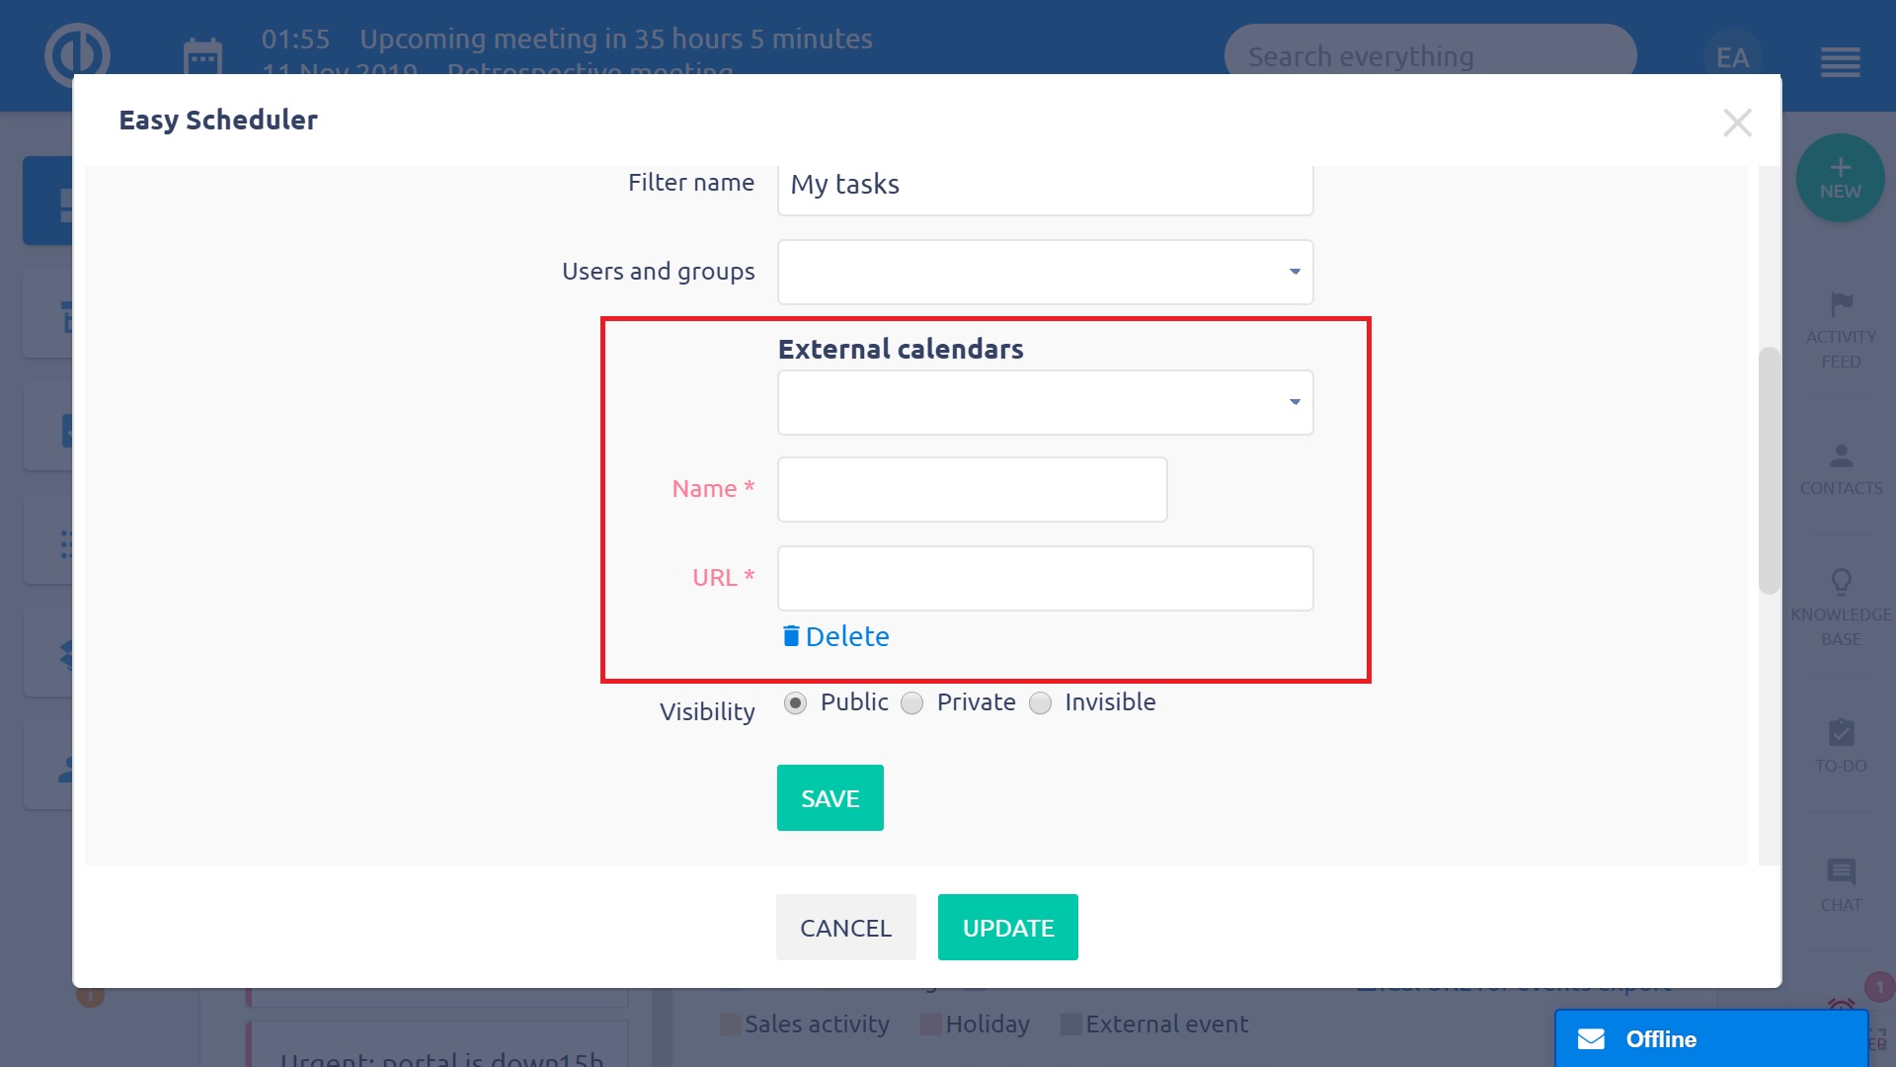Open the Contacts person icon
Image resolution: width=1896 pixels, height=1067 pixels.
coord(1841,456)
